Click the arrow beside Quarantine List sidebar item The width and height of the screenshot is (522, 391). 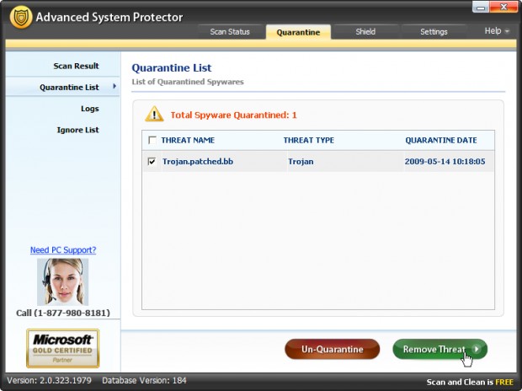coord(115,86)
